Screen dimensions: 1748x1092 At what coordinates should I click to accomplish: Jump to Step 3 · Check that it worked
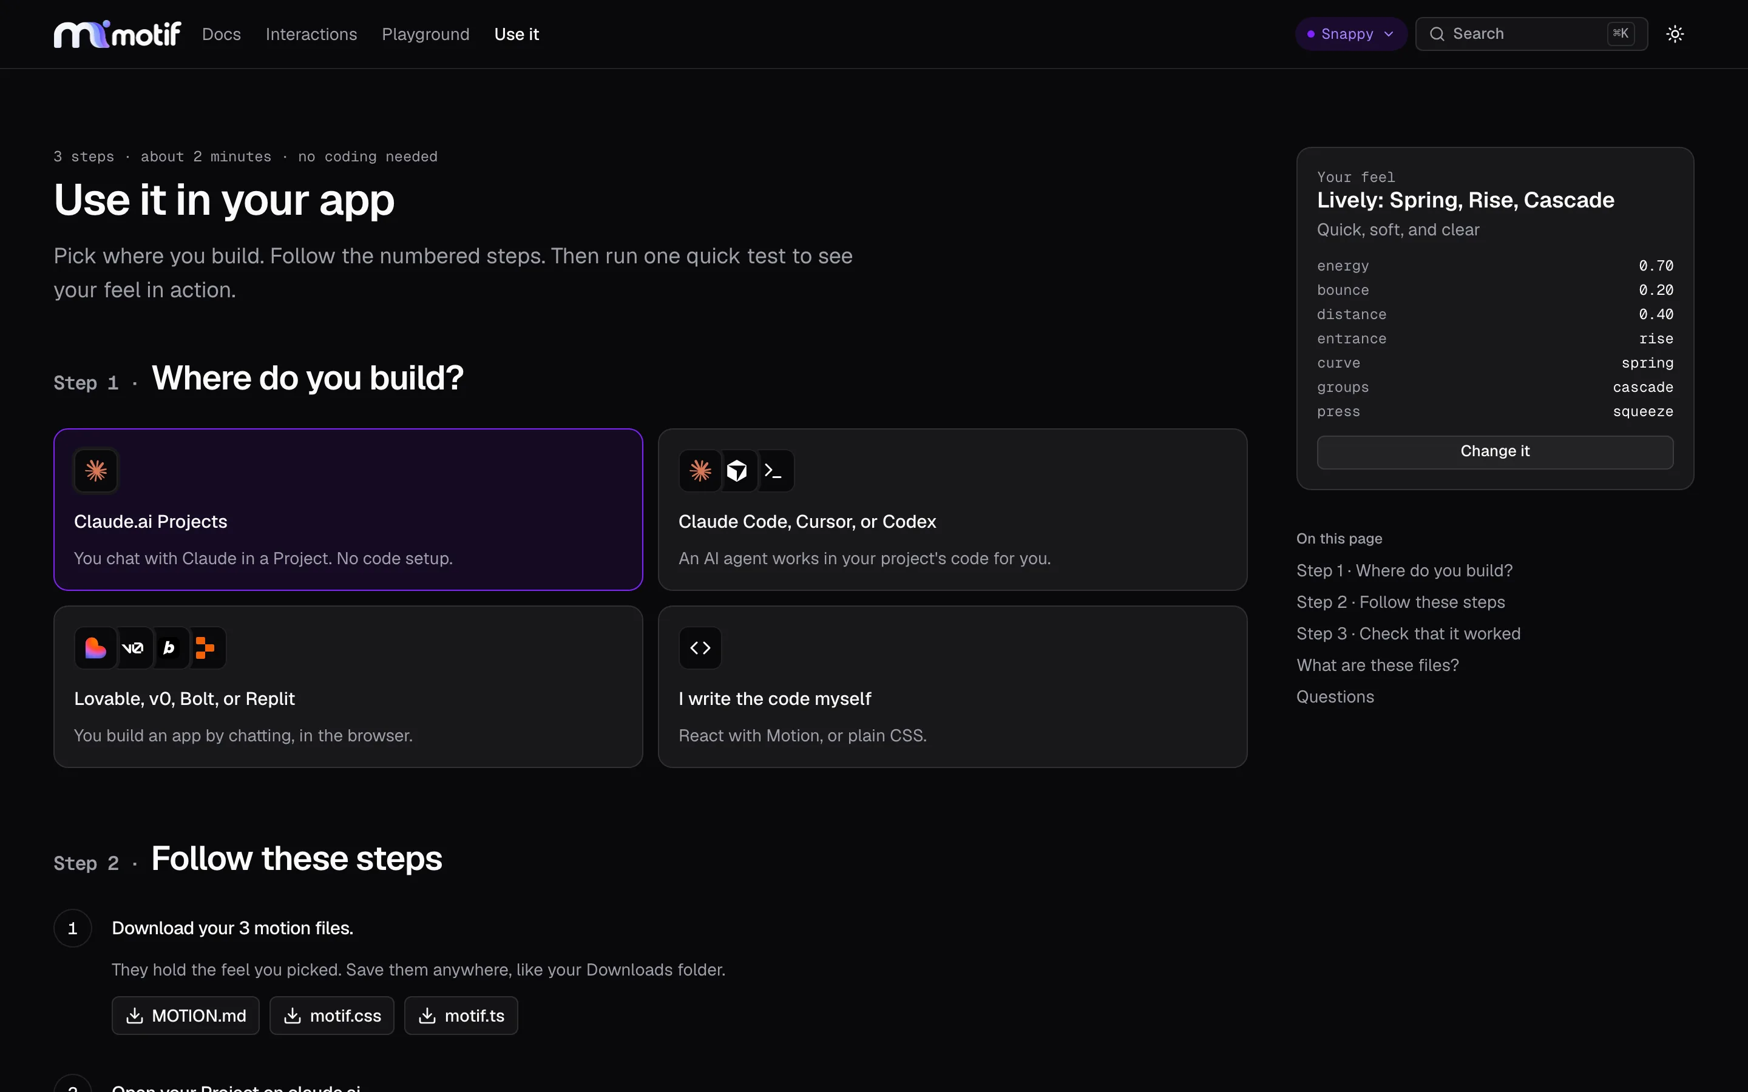point(1408,633)
